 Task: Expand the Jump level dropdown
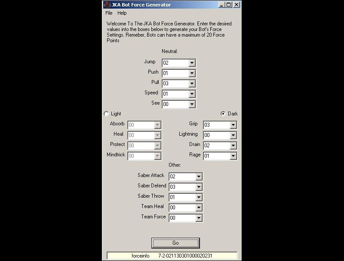(x=192, y=63)
